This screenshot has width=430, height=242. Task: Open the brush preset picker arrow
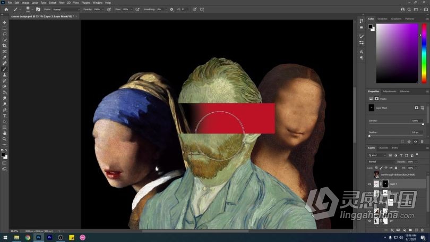pos(32,10)
